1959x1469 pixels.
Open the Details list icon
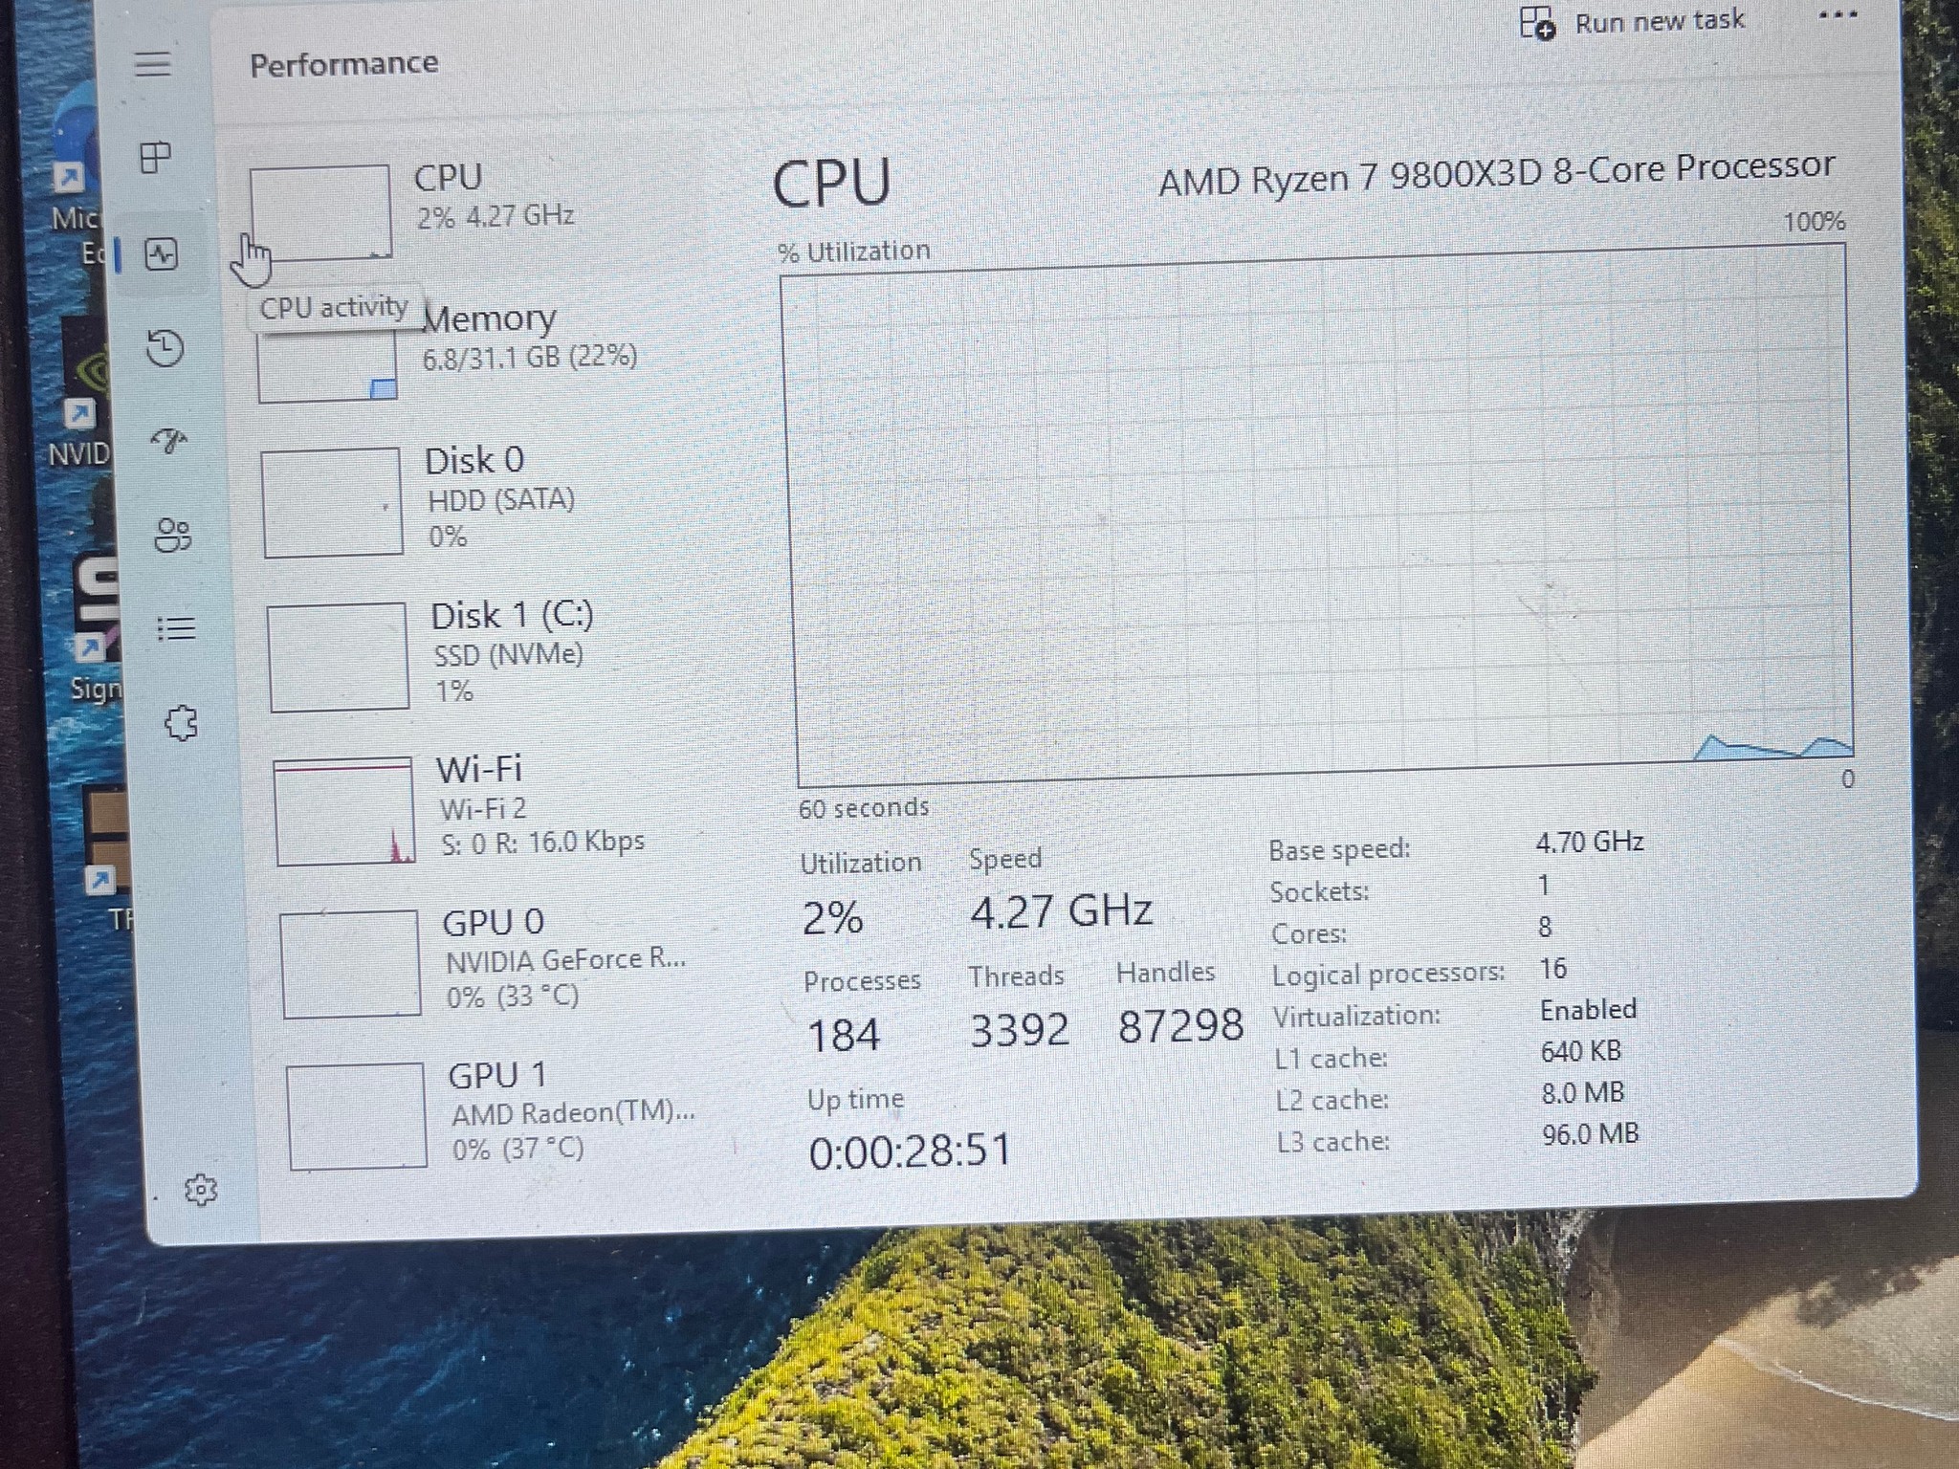(176, 628)
